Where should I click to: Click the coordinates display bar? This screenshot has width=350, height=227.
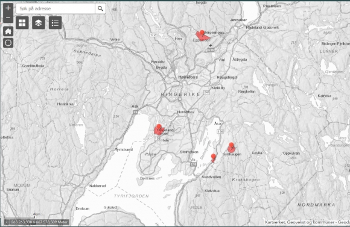(37, 222)
